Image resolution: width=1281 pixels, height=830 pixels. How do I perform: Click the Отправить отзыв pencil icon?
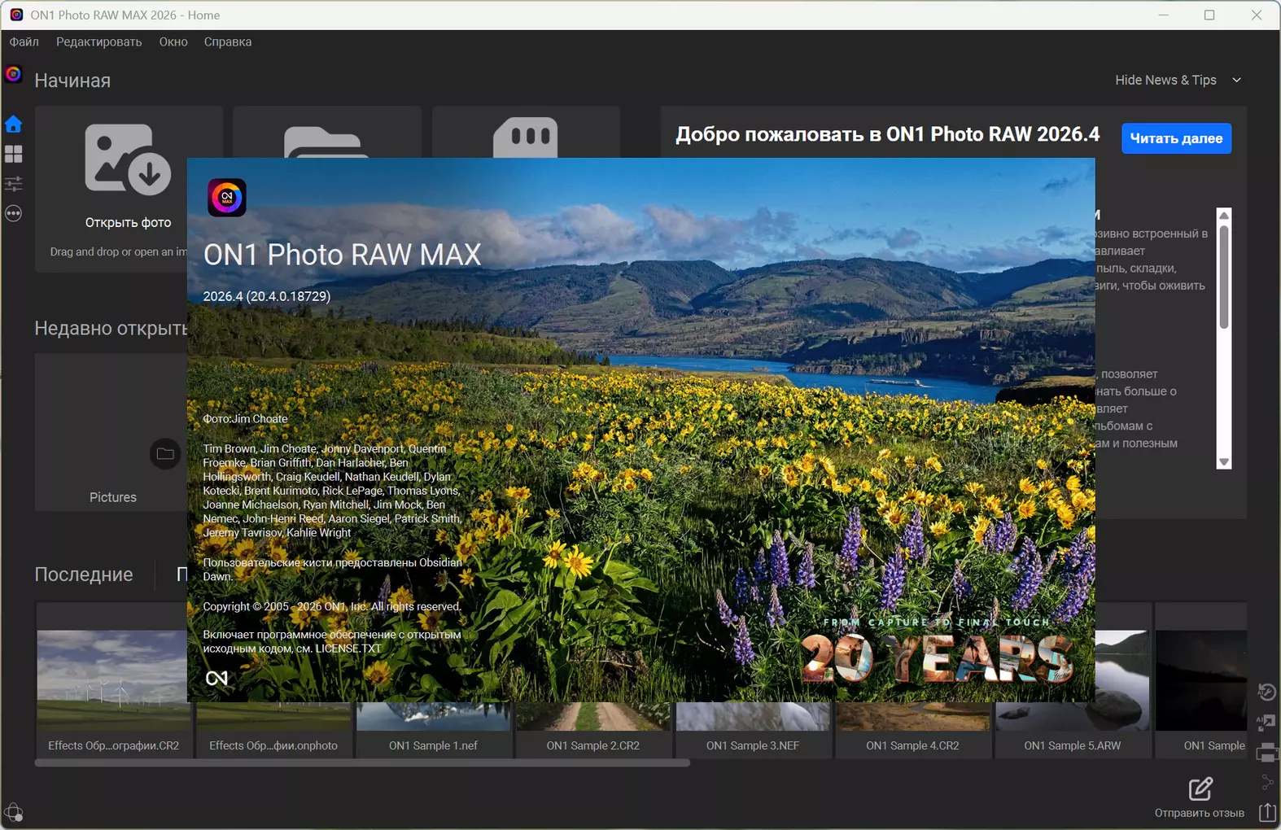tap(1200, 788)
